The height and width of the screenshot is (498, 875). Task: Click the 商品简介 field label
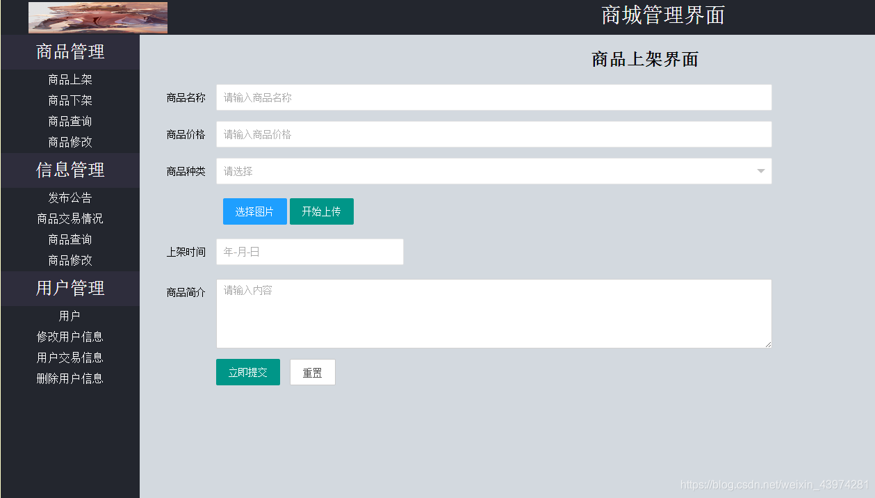tap(186, 293)
